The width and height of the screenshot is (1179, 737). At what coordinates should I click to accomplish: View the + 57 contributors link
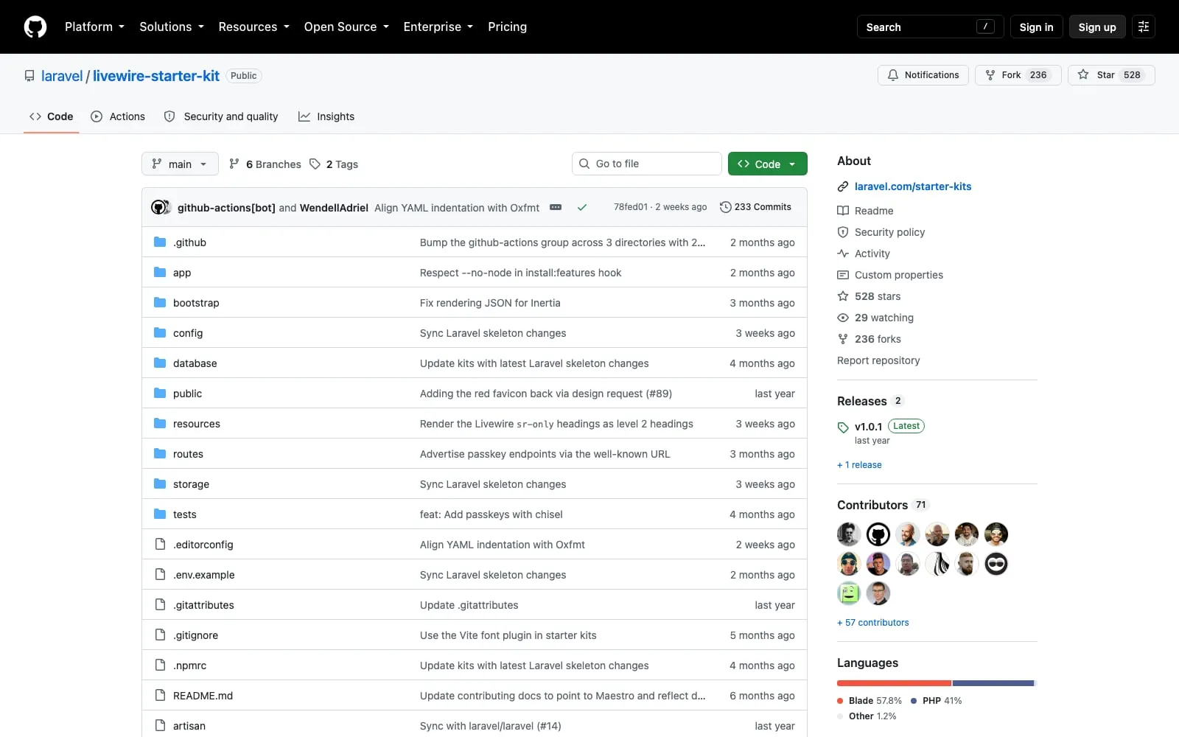[x=873, y=623]
